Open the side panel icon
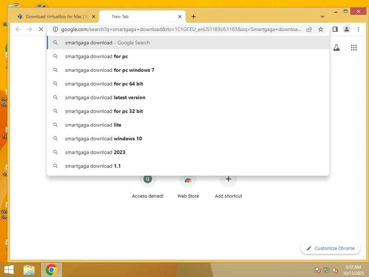Screen dimensions: 369x277 click(335, 29)
